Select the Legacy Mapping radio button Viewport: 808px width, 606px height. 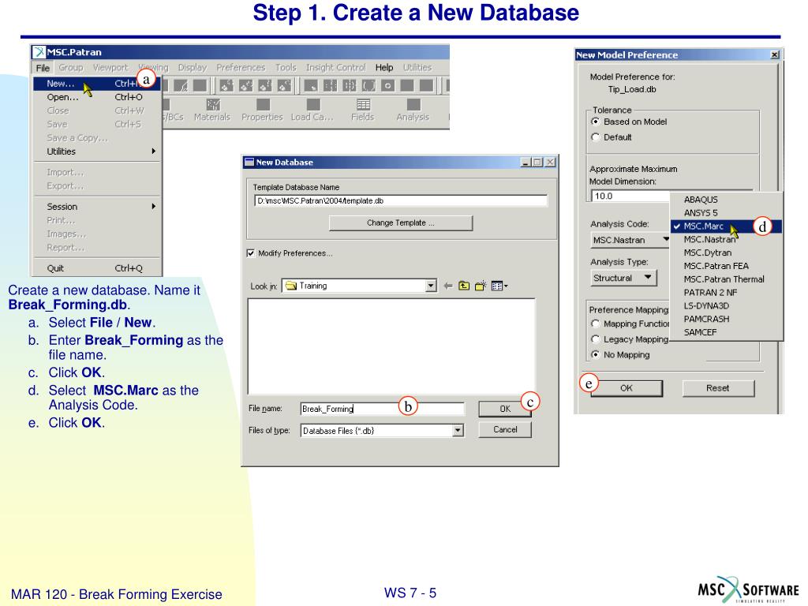[x=596, y=339]
